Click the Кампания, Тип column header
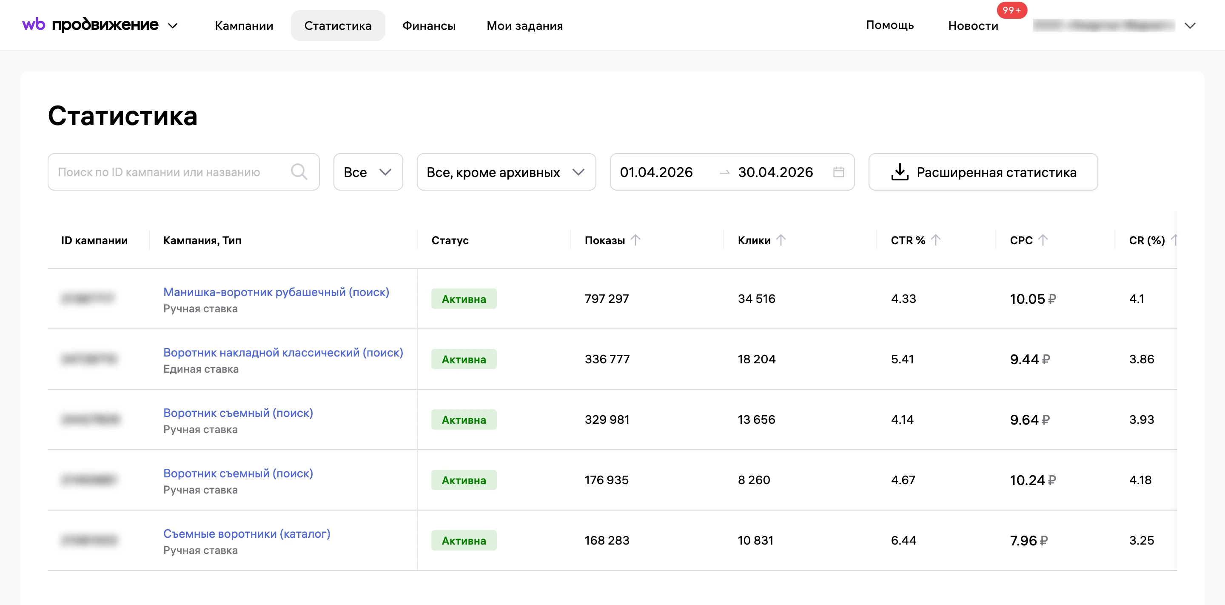This screenshot has height=605, width=1225. click(202, 240)
